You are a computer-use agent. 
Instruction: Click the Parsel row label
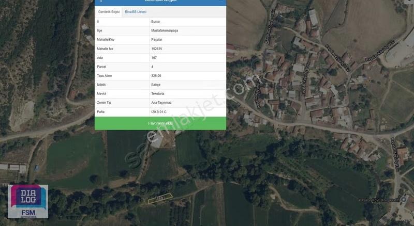(101, 67)
